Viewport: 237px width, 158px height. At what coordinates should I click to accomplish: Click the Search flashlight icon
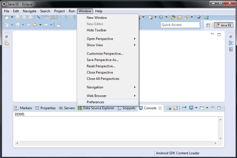click(187, 17)
